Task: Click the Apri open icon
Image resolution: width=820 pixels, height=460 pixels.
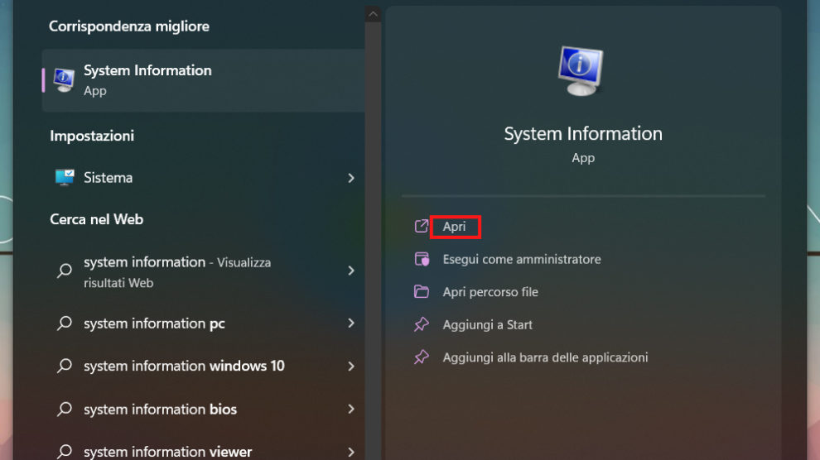Action: [x=422, y=226]
